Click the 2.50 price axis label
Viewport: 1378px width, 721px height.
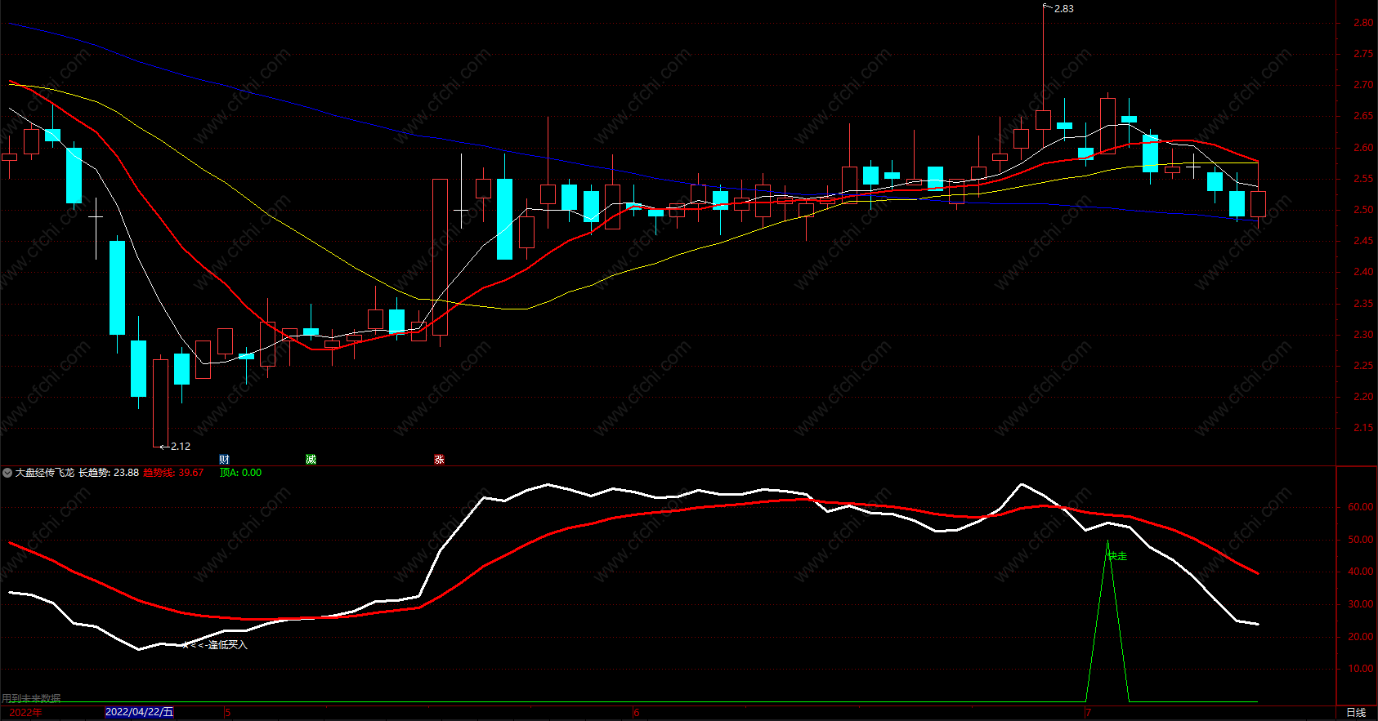(x=1363, y=210)
